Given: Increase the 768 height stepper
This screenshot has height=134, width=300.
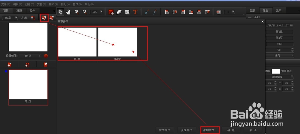Looking at the screenshot, I should click(x=292, y=49).
